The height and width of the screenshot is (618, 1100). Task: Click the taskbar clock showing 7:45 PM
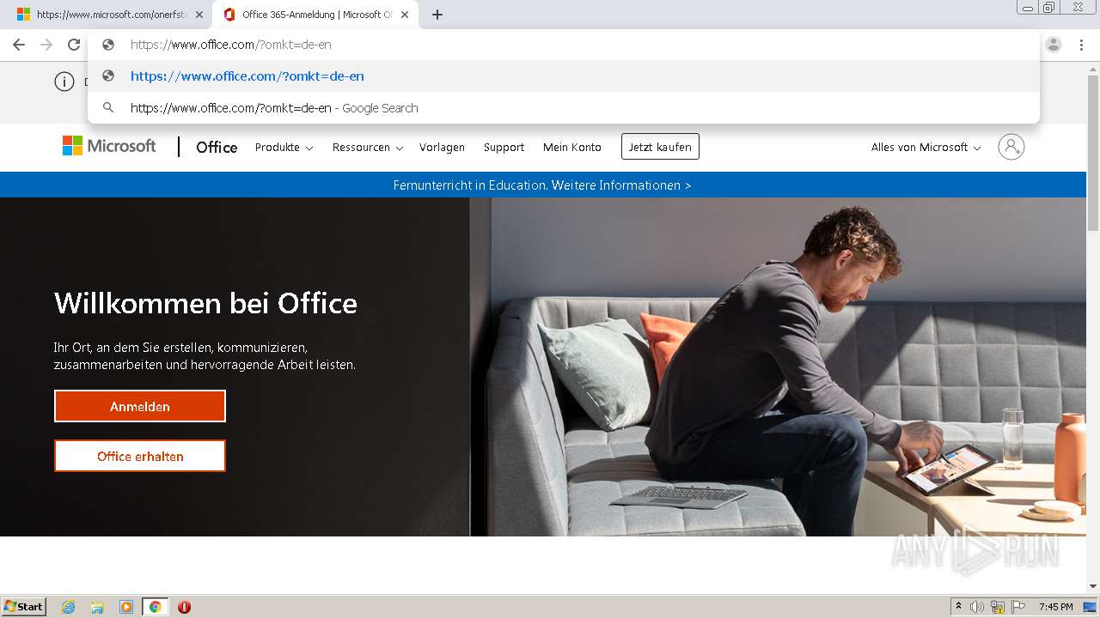click(x=1055, y=607)
